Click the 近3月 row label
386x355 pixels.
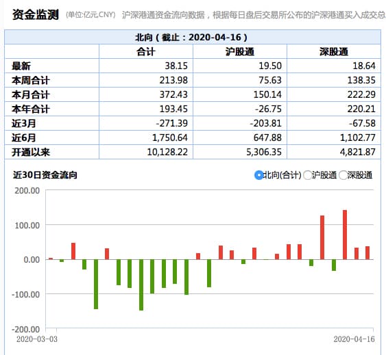pos(23,123)
